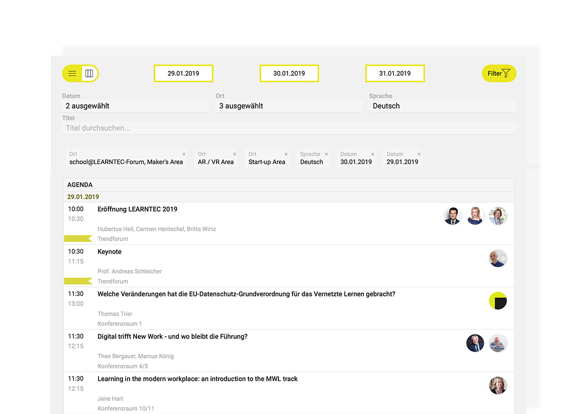Remove the AR / VR Area filter chip

234,154
